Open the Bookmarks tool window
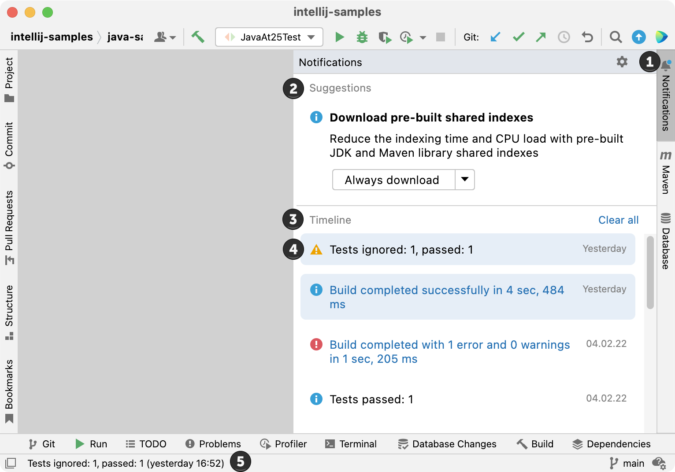Viewport: 675px width, 472px height. click(x=9, y=391)
